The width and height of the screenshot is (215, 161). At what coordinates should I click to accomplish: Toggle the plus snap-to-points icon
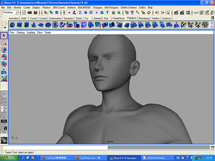(x=69, y=13)
